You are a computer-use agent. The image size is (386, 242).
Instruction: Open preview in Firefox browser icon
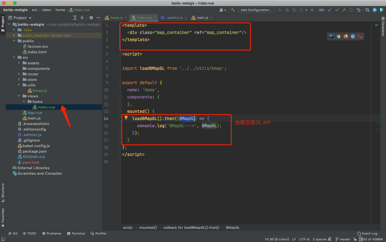pos(346,36)
